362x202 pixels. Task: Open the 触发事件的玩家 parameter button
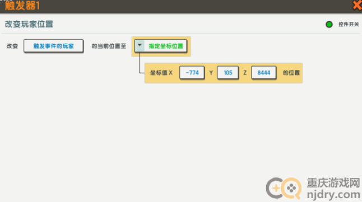click(54, 46)
